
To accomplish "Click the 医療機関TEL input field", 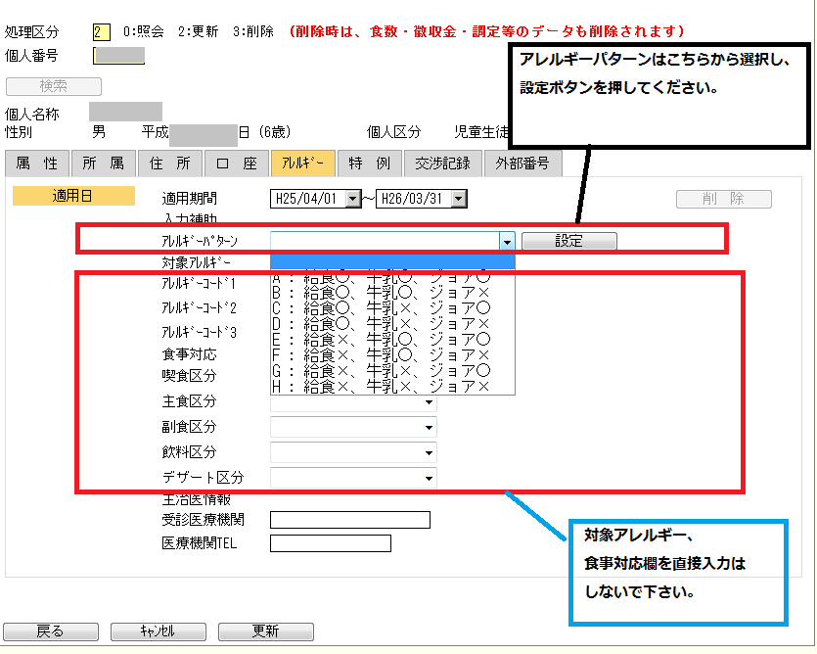I will click(330, 543).
